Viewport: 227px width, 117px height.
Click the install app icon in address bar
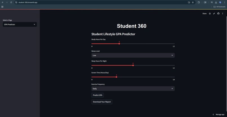click(x=189, y=2)
